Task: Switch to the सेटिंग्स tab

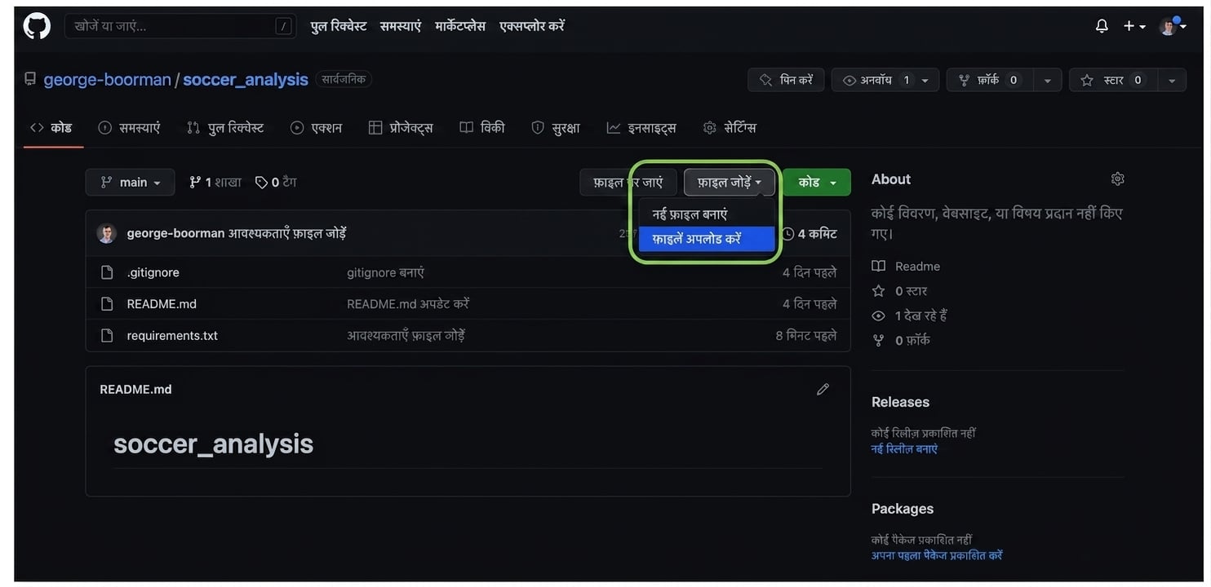Action: [730, 128]
